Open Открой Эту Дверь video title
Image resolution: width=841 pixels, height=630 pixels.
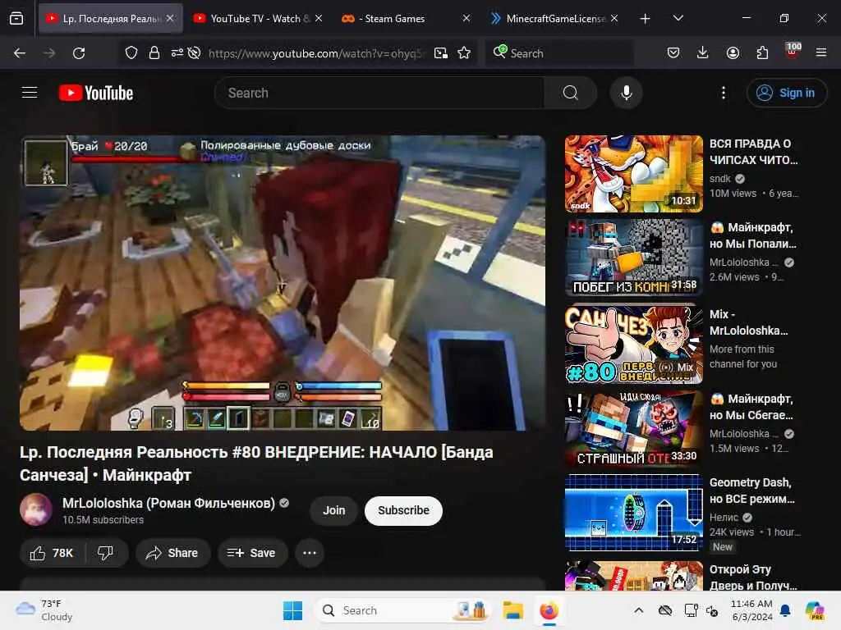pyautogui.click(x=753, y=577)
